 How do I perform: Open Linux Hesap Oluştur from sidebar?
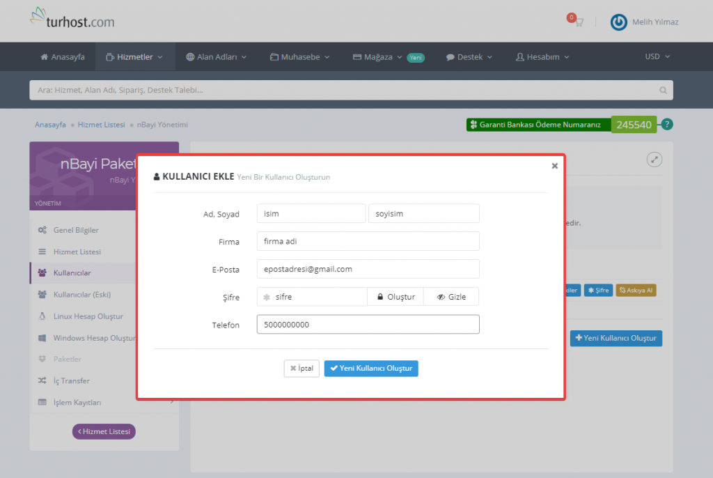88,316
